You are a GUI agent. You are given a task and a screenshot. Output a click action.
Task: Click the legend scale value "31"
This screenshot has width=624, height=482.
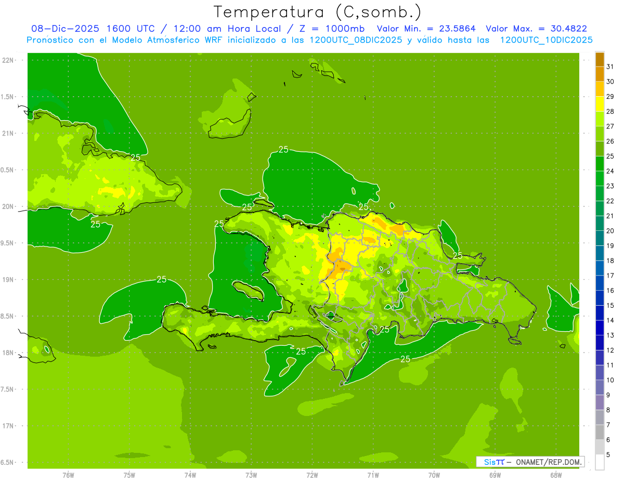(610, 66)
